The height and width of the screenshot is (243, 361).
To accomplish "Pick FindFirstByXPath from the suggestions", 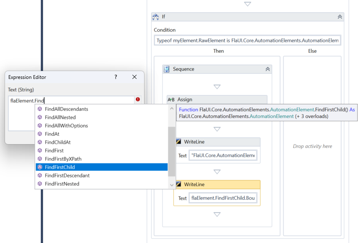I will pos(102,159).
